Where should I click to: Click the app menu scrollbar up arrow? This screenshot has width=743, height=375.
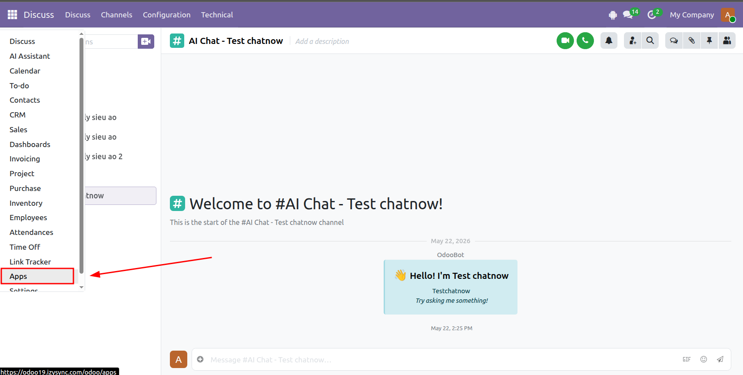point(81,33)
